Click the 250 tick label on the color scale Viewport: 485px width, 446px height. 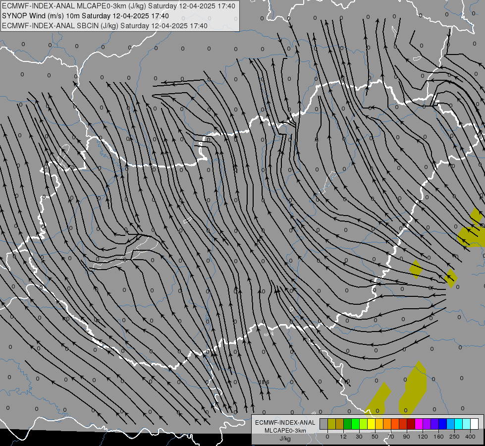[454, 437]
